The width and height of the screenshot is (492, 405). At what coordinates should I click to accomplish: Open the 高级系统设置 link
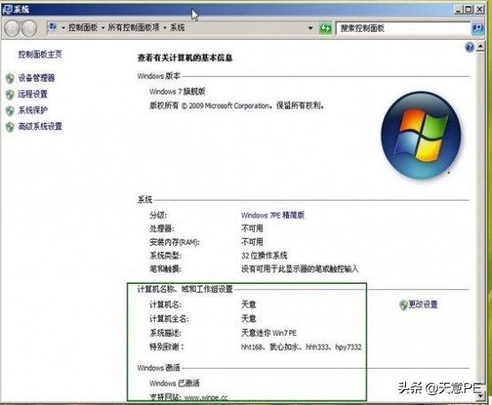point(40,126)
